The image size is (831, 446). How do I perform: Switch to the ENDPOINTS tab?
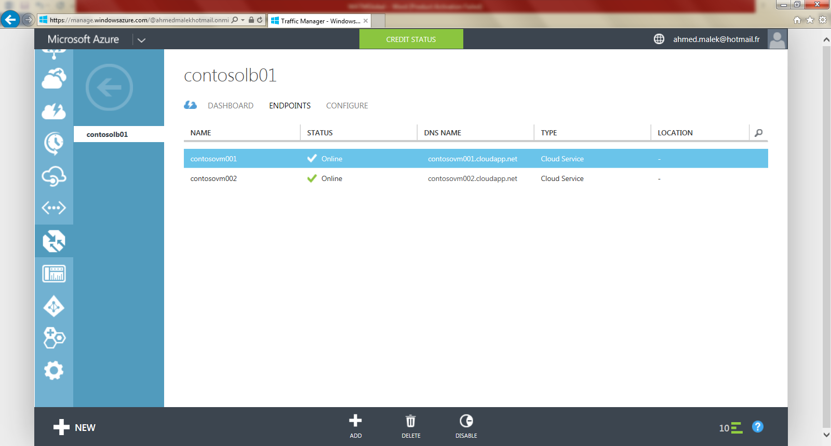pos(290,106)
